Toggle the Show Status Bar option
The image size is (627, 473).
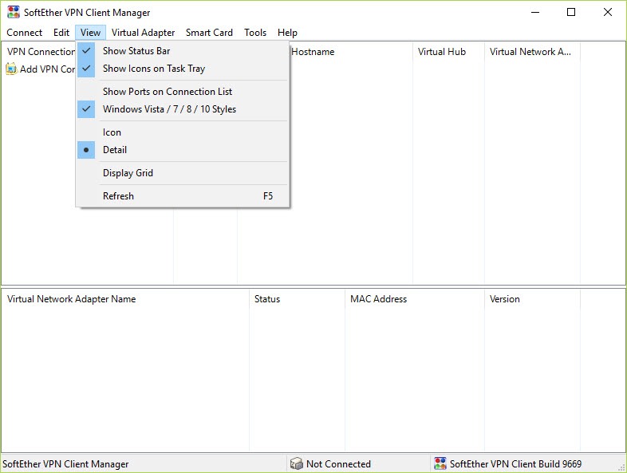pyautogui.click(x=136, y=51)
